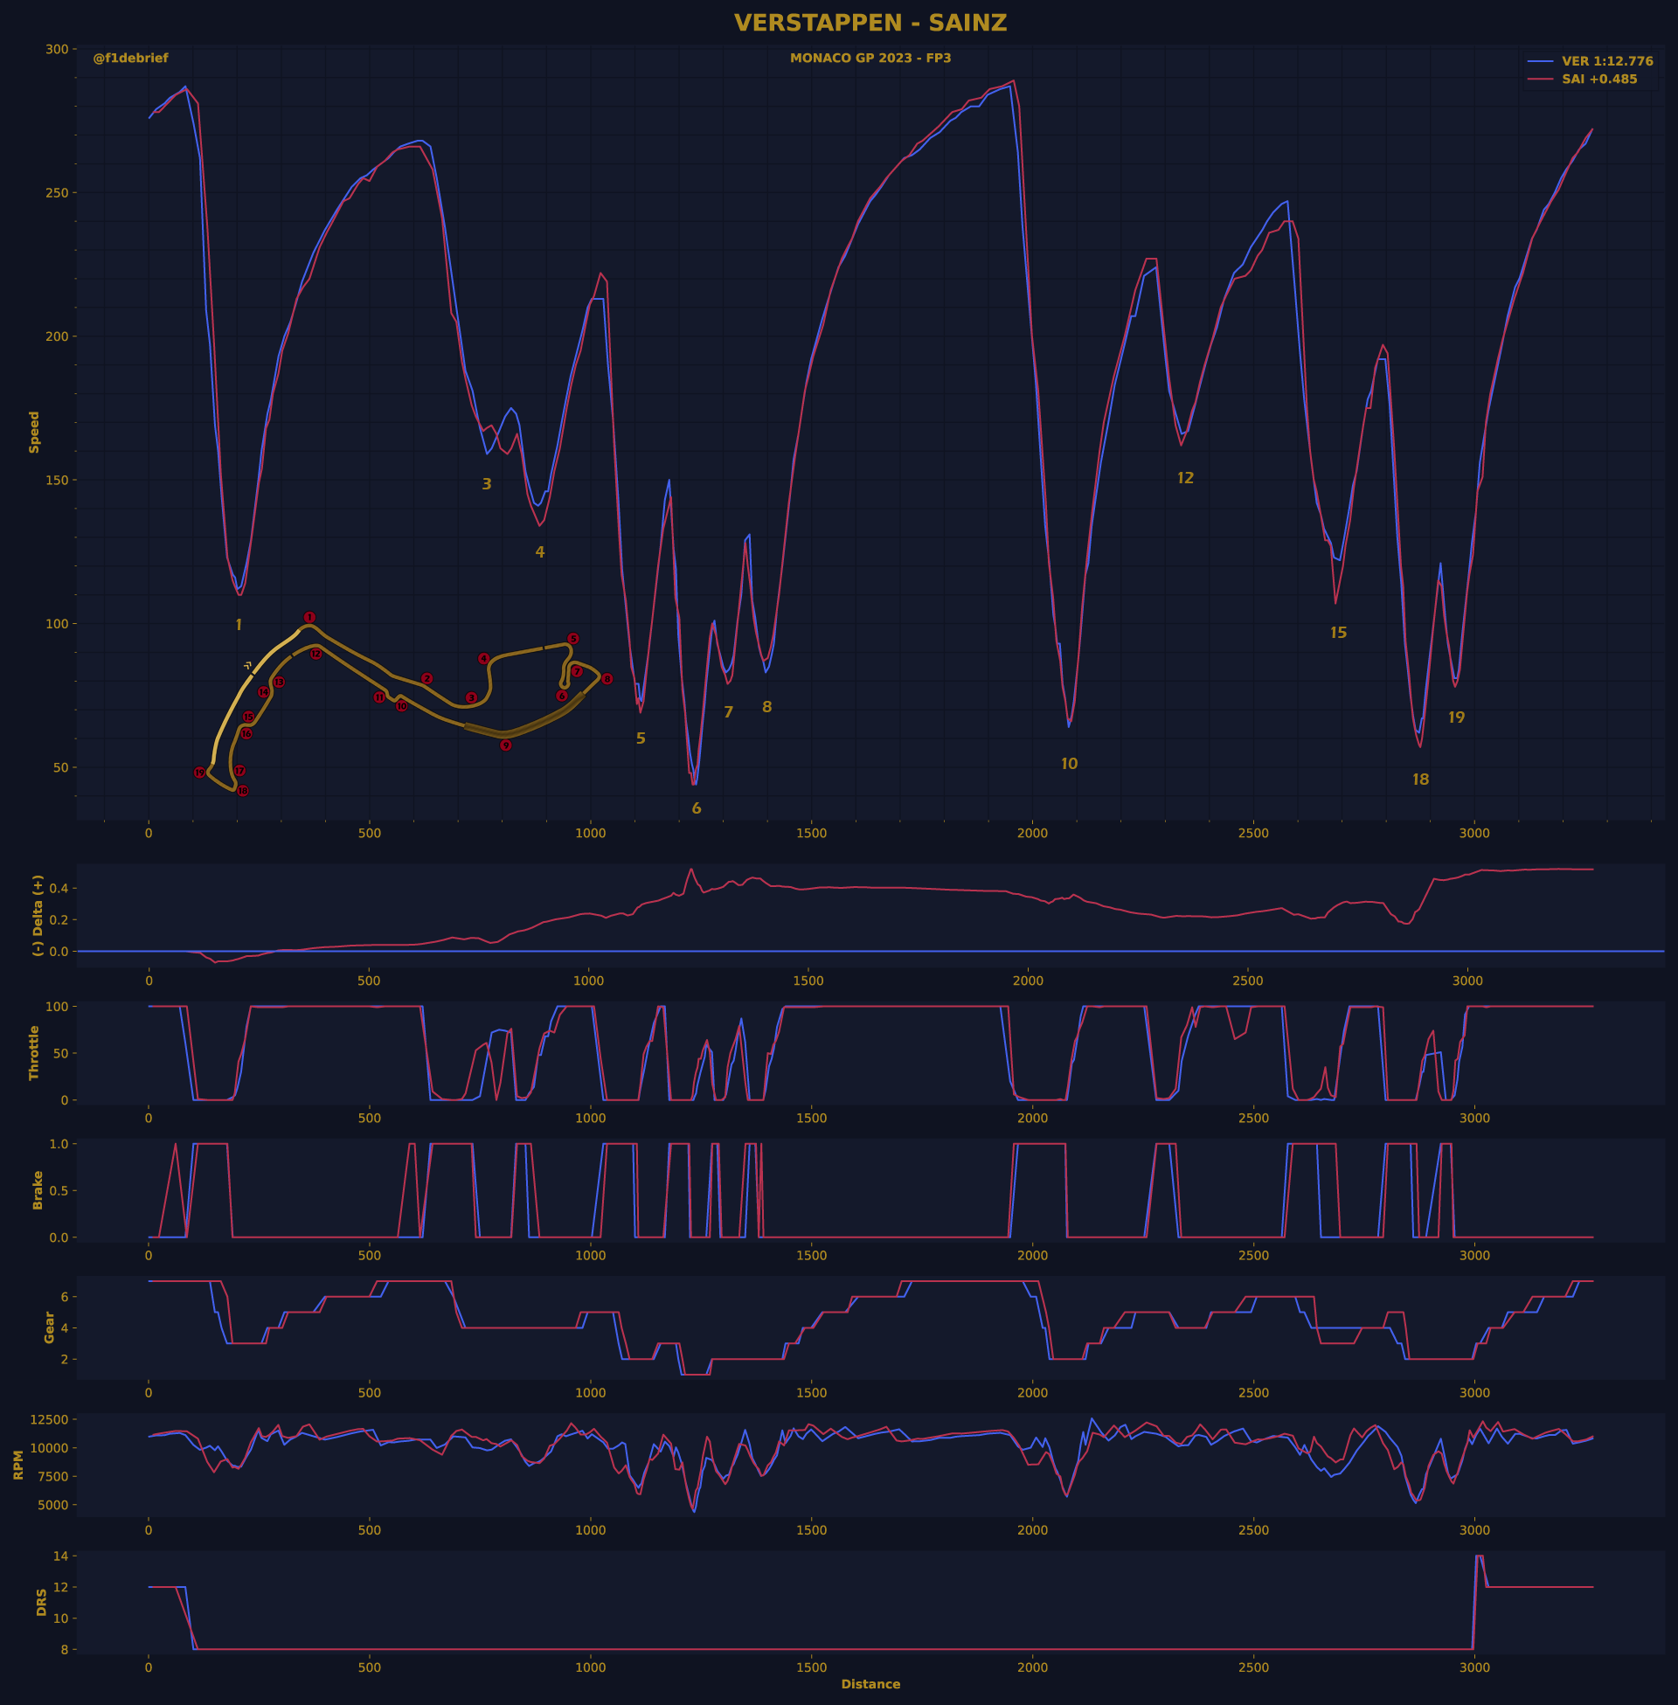Click turn 17 circle on the track map

pyautogui.click(x=239, y=771)
